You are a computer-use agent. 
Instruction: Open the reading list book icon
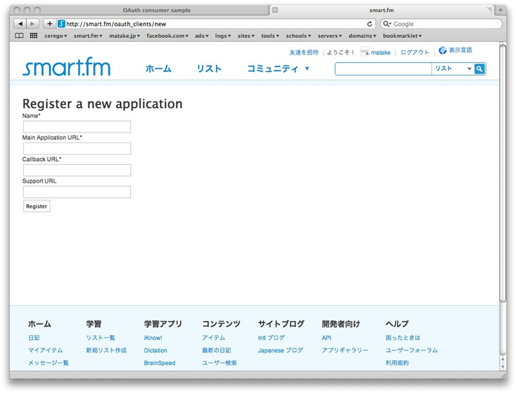(19, 35)
